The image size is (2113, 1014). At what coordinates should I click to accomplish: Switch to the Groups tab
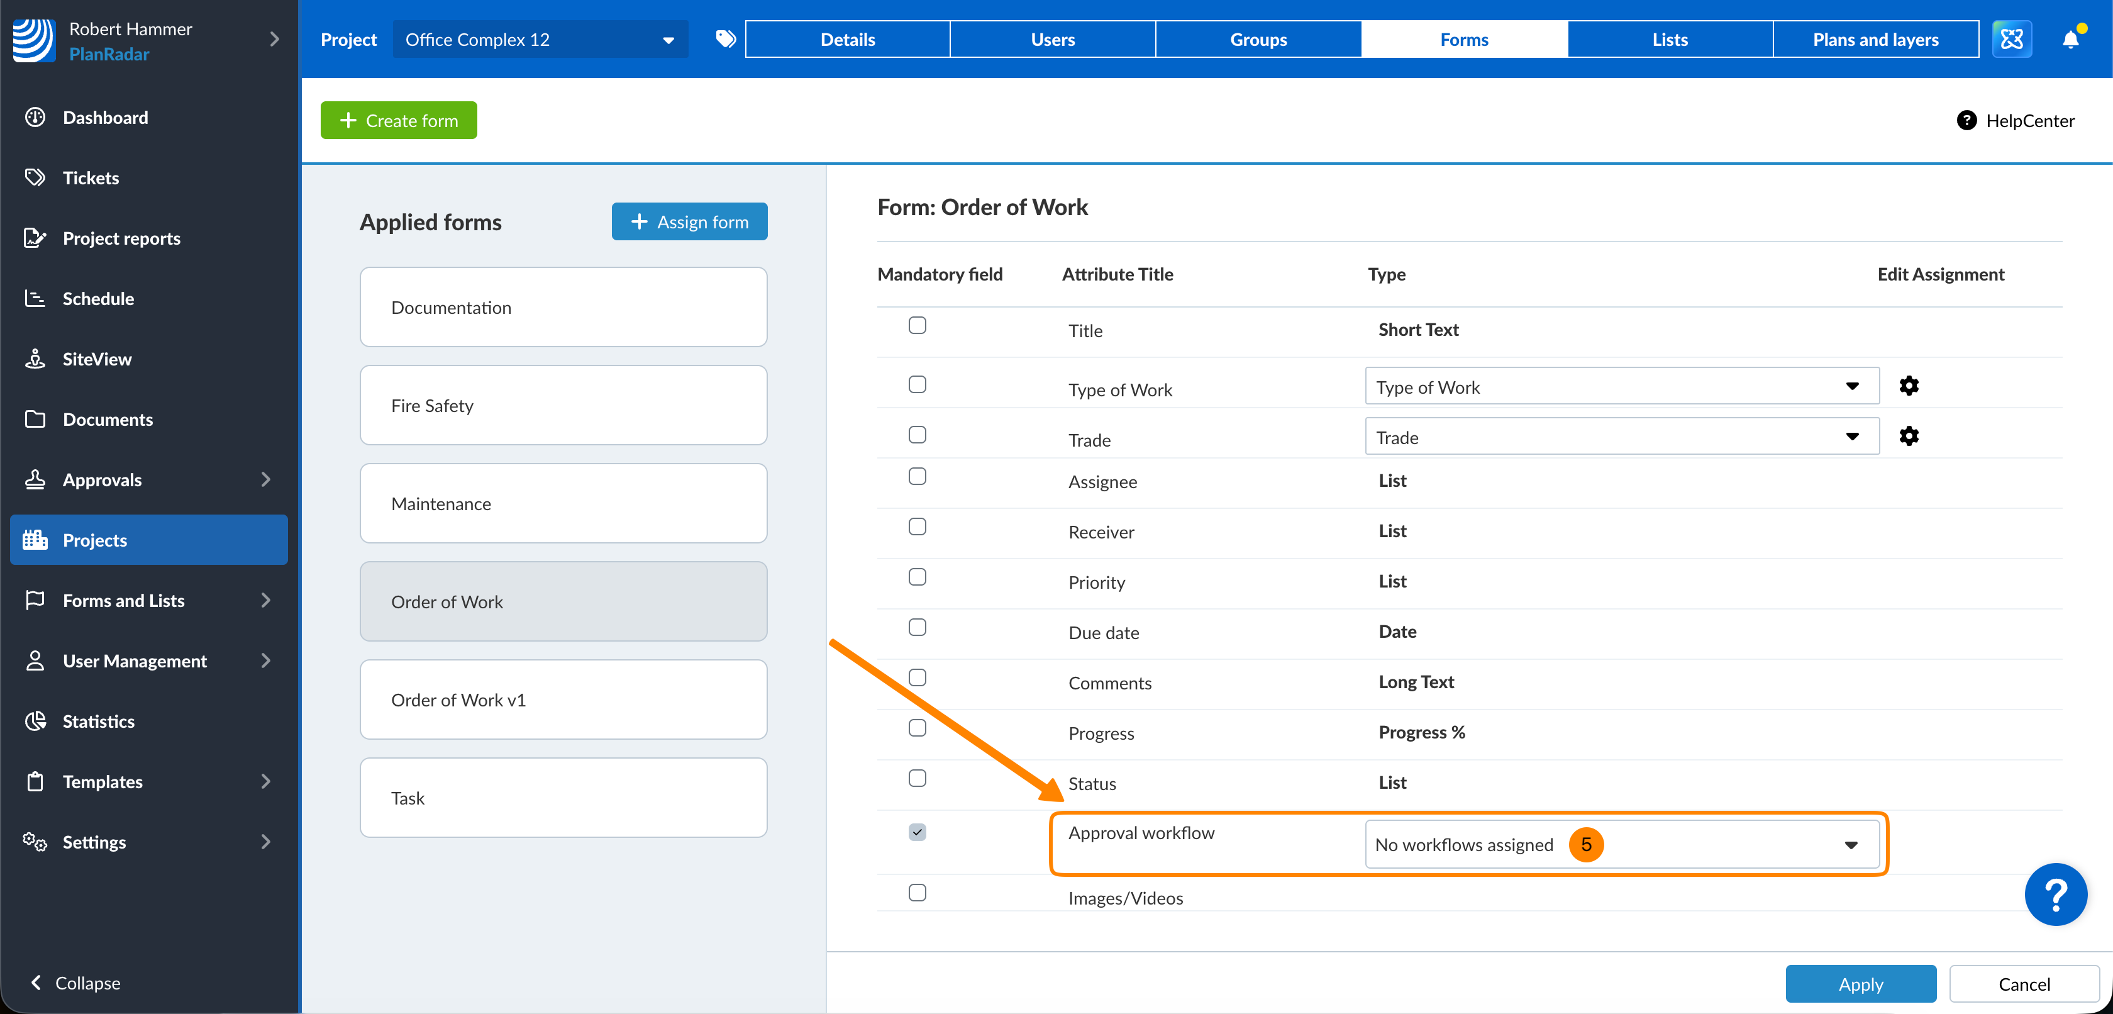(1258, 40)
